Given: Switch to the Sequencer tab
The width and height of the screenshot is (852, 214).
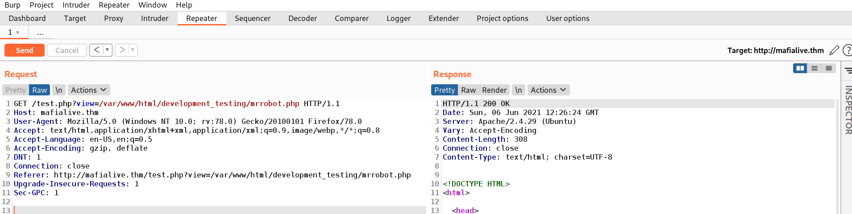Looking at the screenshot, I should pyautogui.click(x=253, y=18).
